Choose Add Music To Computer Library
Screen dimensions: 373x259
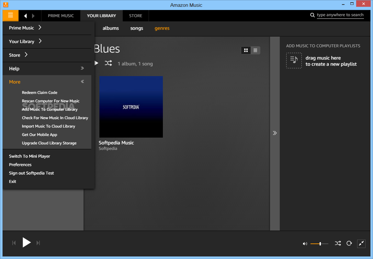(50, 109)
